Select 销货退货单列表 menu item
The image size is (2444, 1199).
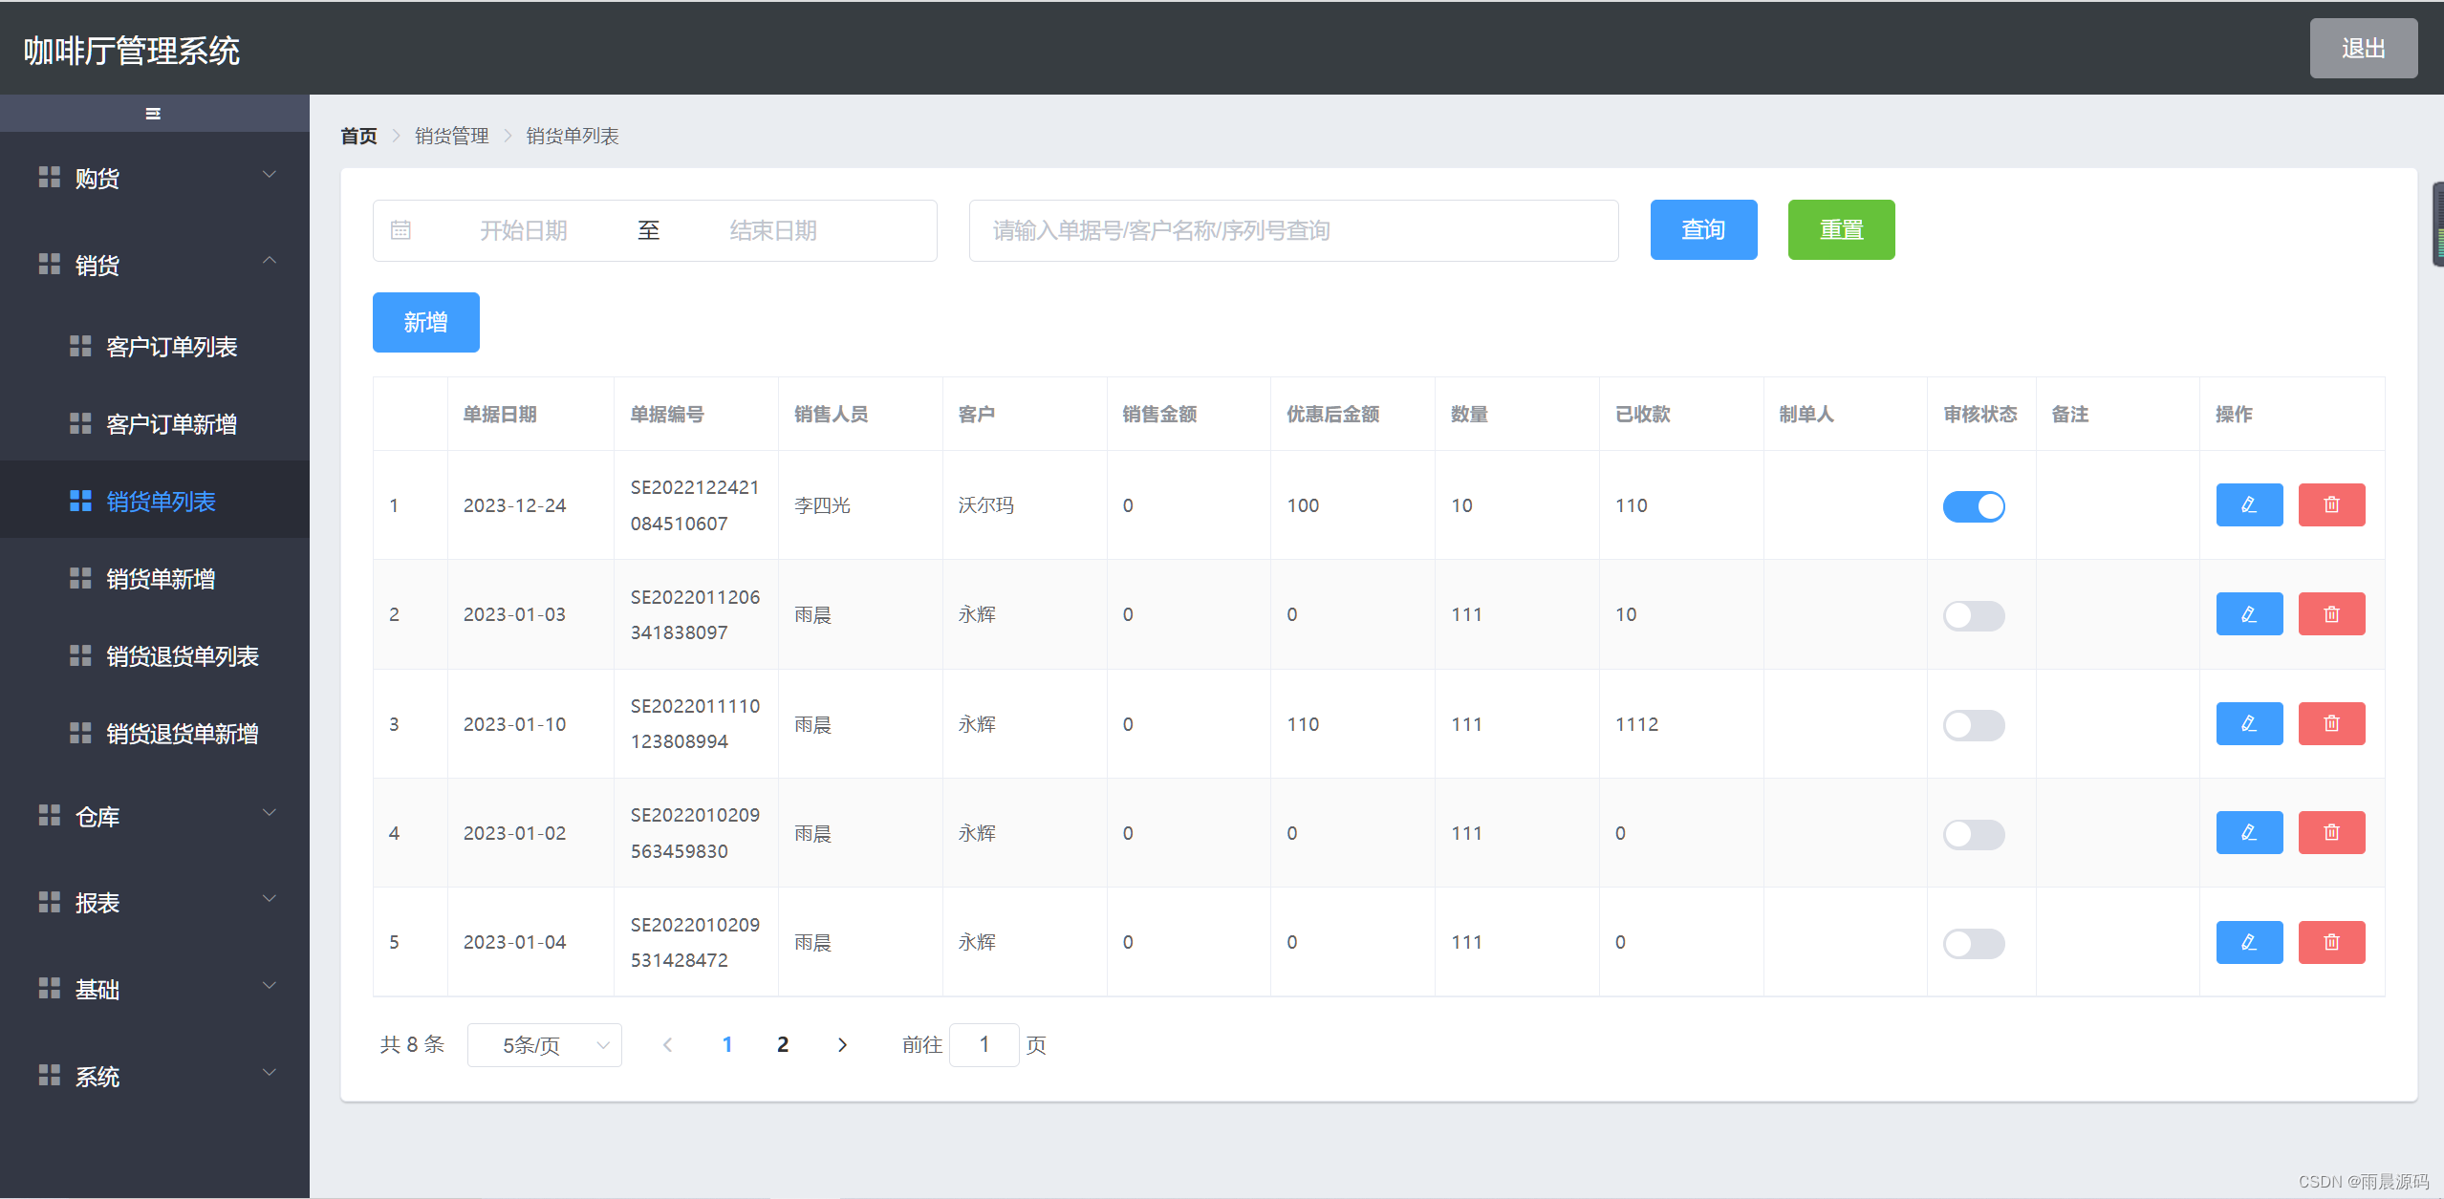point(182,656)
